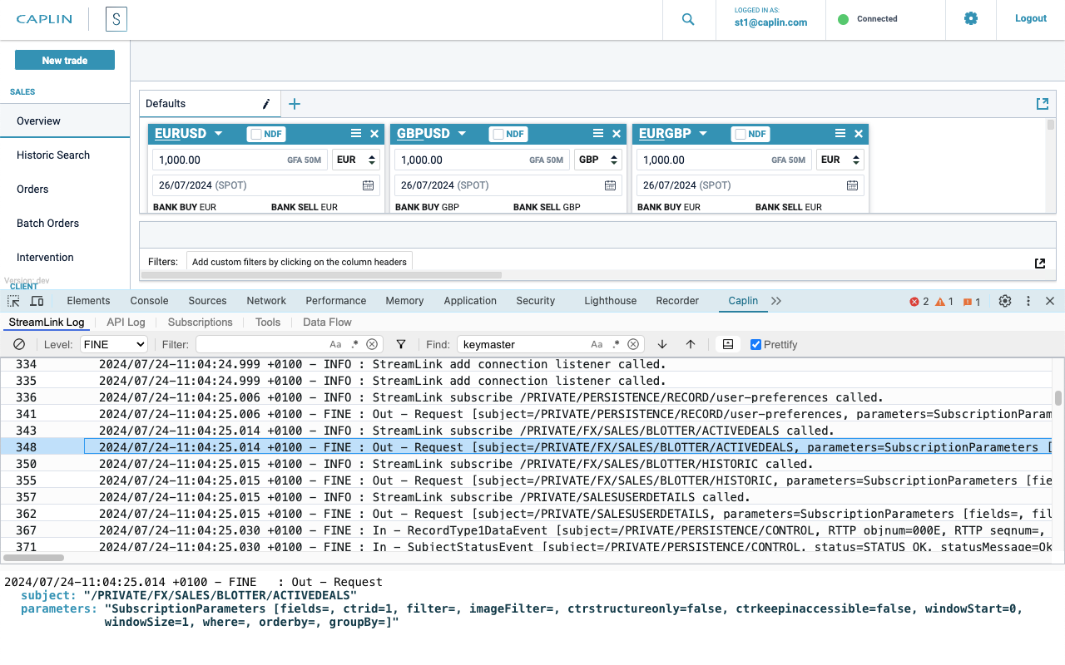Clear the Filter field text
Viewport: 1065px width, 665px height.
(x=372, y=344)
